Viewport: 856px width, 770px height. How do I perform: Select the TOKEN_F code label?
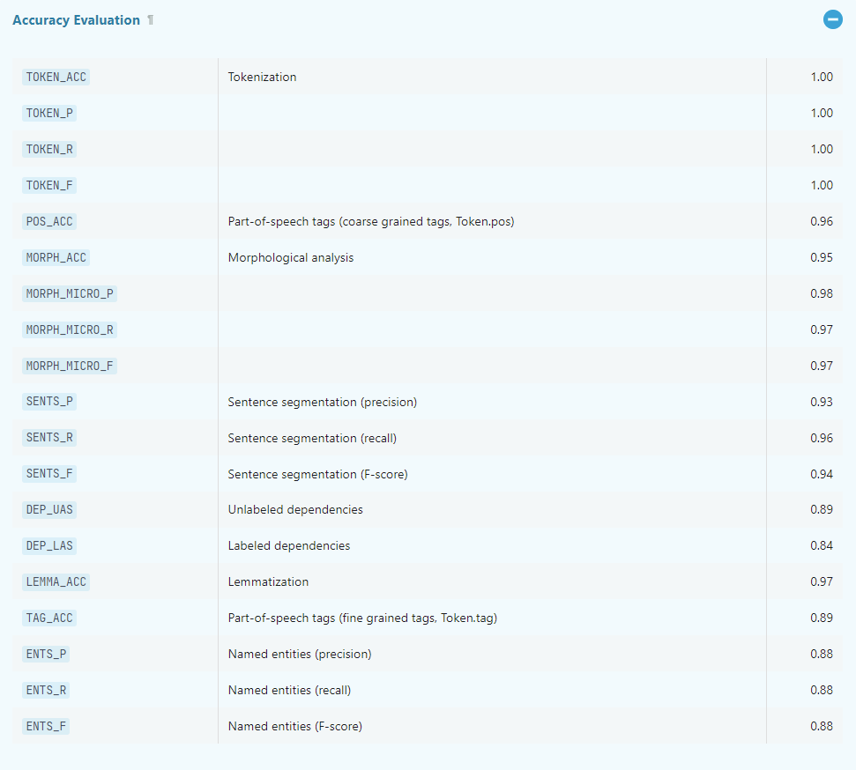(x=49, y=185)
